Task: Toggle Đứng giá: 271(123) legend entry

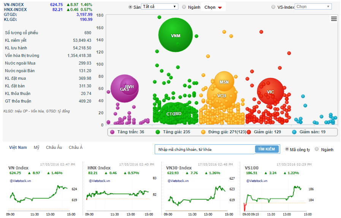Action: [224, 132]
